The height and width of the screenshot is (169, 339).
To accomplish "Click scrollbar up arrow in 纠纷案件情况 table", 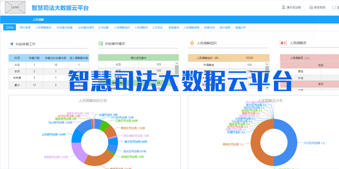I will pyautogui.click(x=177, y=63).
